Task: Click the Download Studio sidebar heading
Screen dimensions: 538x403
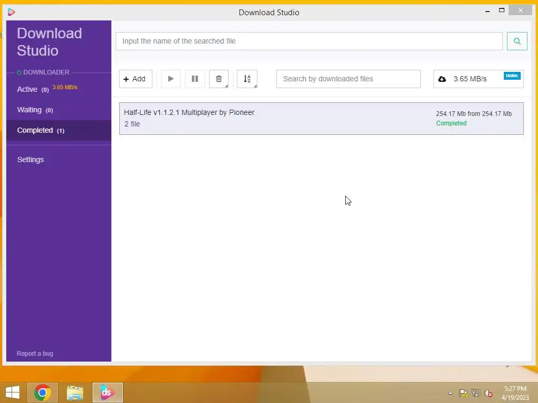Action: [49, 42]
